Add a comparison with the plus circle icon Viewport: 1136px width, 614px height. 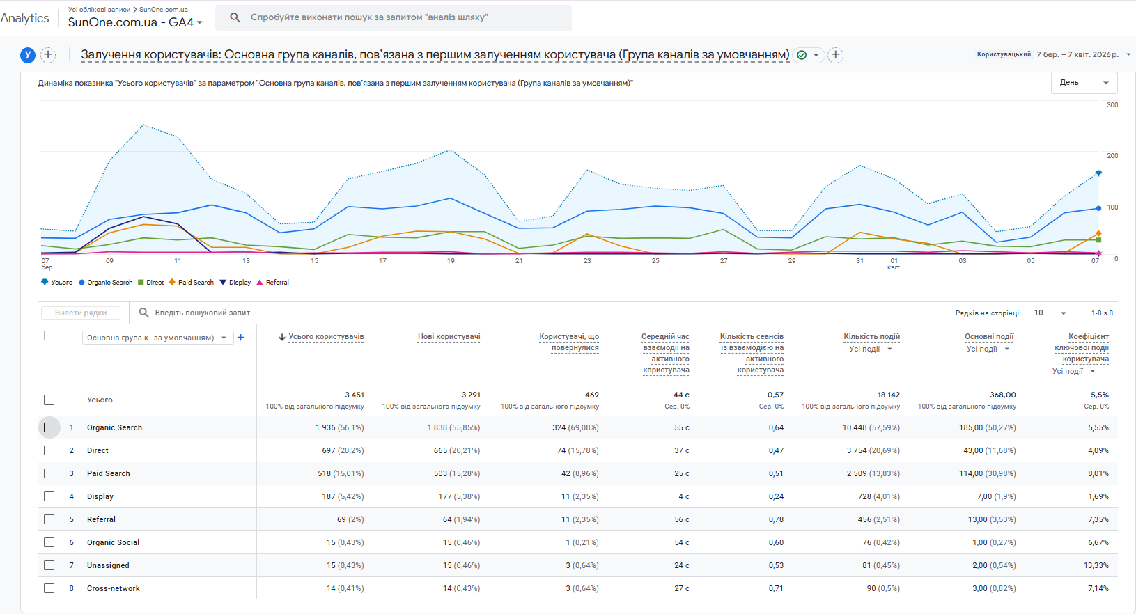[x=48, y=55]
